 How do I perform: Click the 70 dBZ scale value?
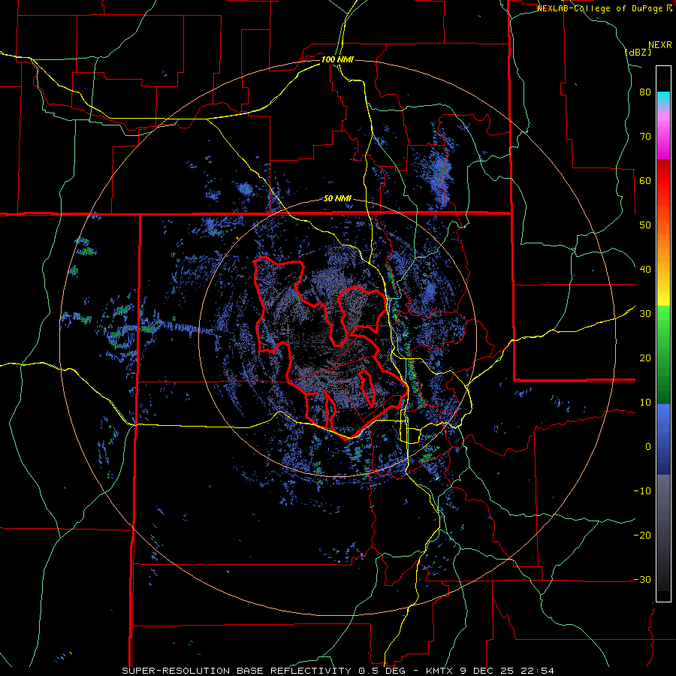click(x=645, y=136)
